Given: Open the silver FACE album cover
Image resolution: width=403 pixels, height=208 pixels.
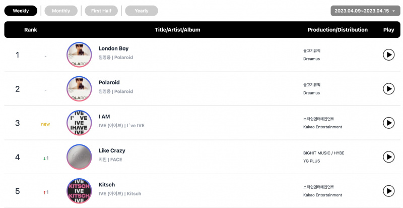Looking at the screenshot, I should pyautogui.click(x=79, y=157).
